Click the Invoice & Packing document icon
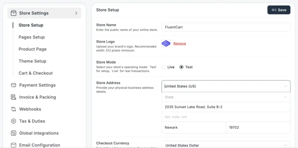The height and width of the screenshot is (148, 298). point(13,97)
